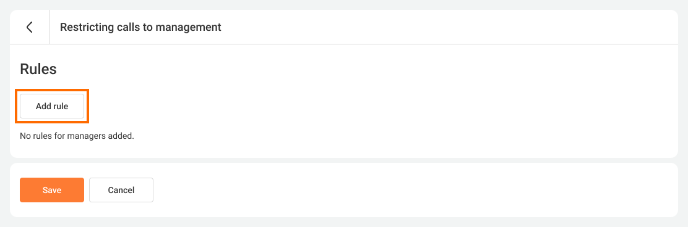Select the 'Restricting calls to management' title
The image size is (688, 227).
click(140, 27)
